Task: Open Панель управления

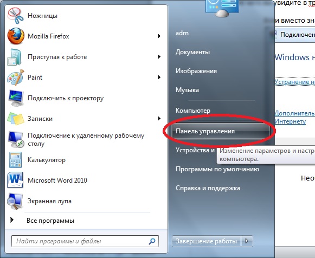Action: pos(221,131)
